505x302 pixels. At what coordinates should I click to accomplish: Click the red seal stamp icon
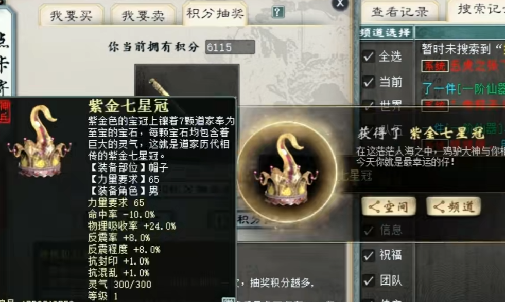pos(5,111)
